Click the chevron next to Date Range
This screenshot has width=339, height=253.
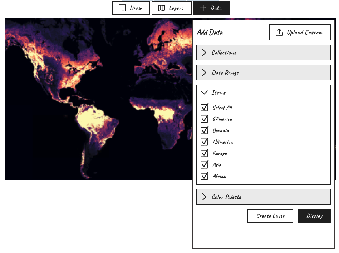(204, 73)
